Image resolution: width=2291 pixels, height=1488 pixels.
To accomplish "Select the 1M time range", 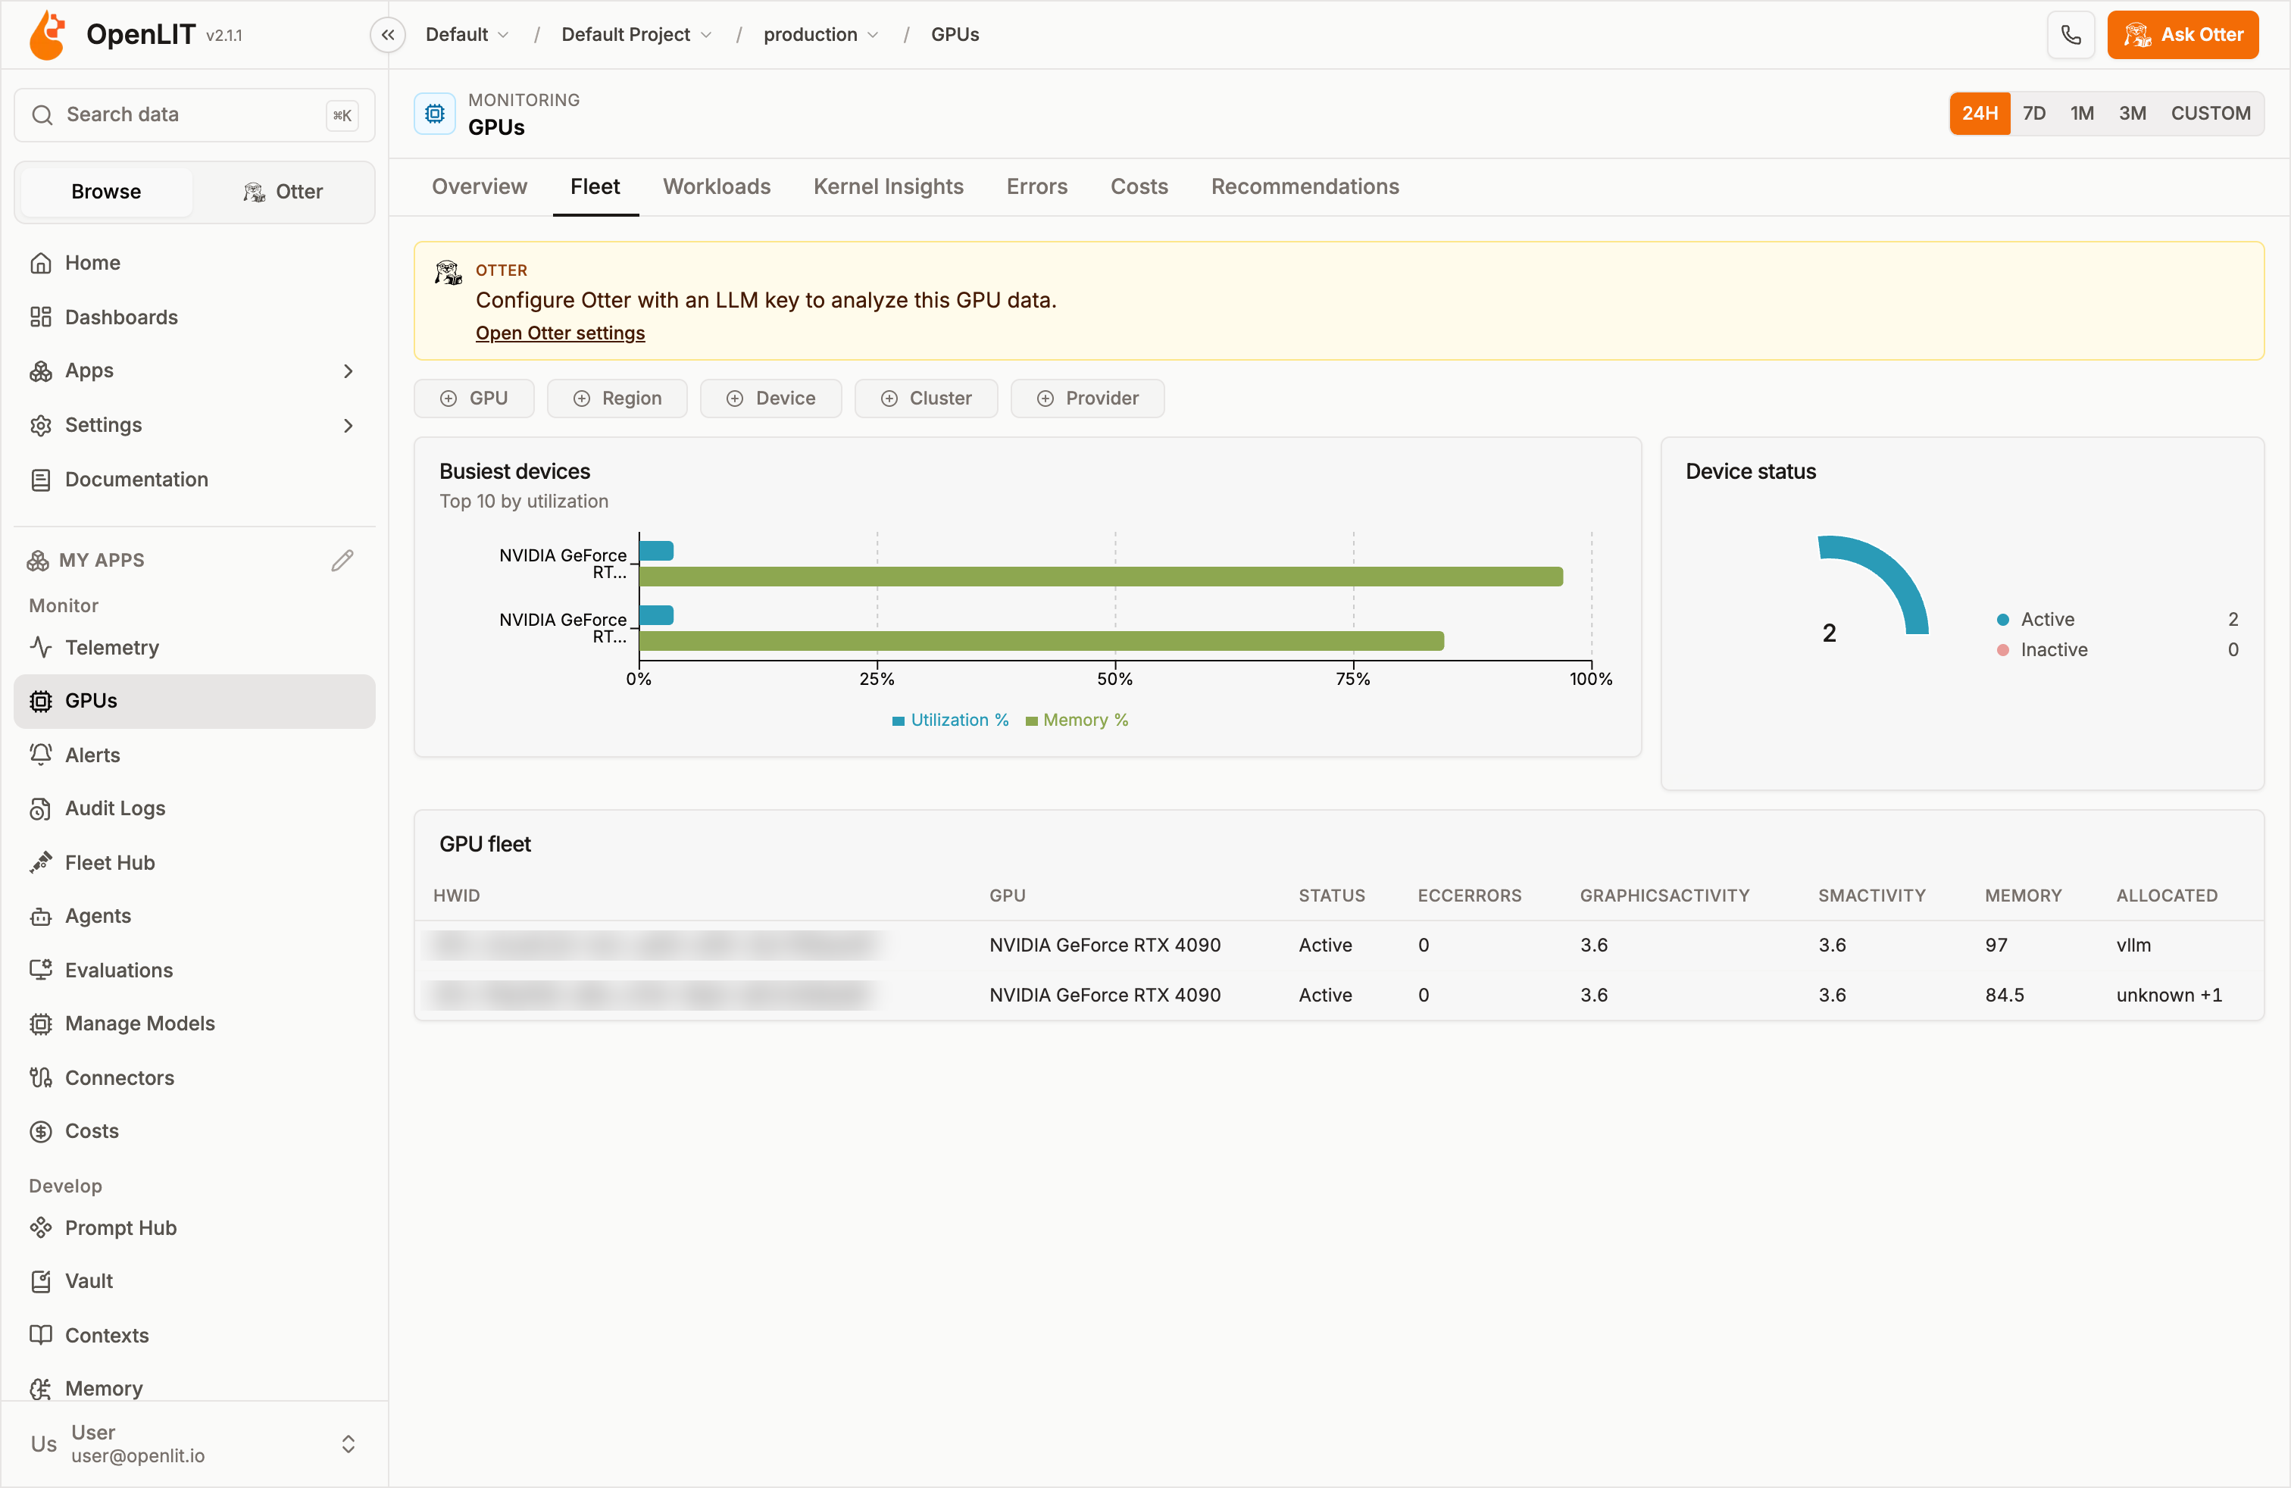I will click(2082, 114).
